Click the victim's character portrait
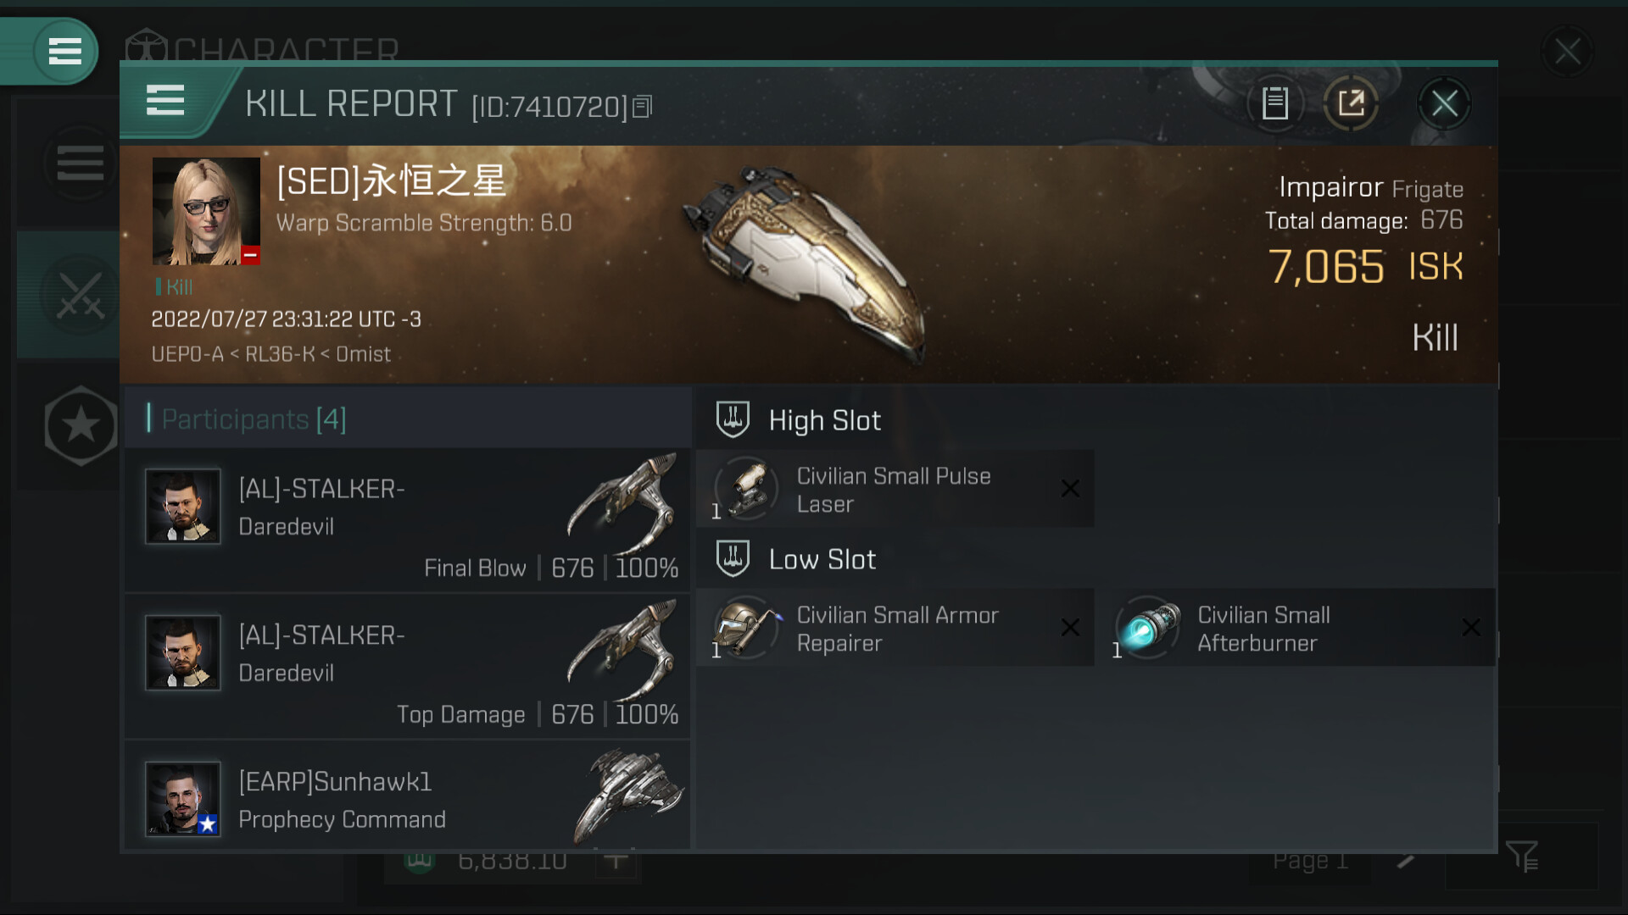This screenshot has height=915, width=1628. tap(206, 211)
